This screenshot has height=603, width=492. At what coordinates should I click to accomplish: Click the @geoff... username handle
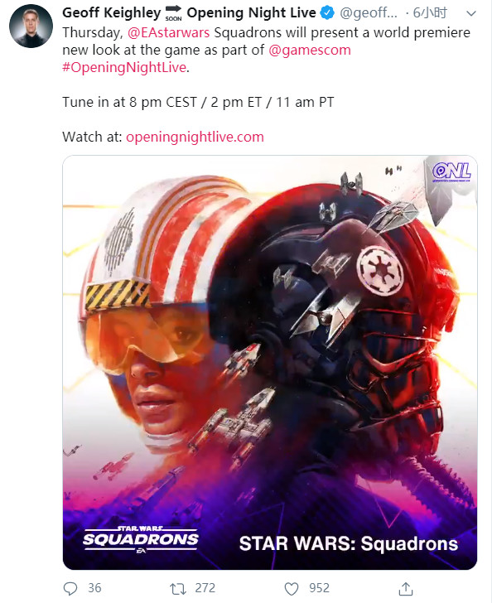(x=369, y=13)
